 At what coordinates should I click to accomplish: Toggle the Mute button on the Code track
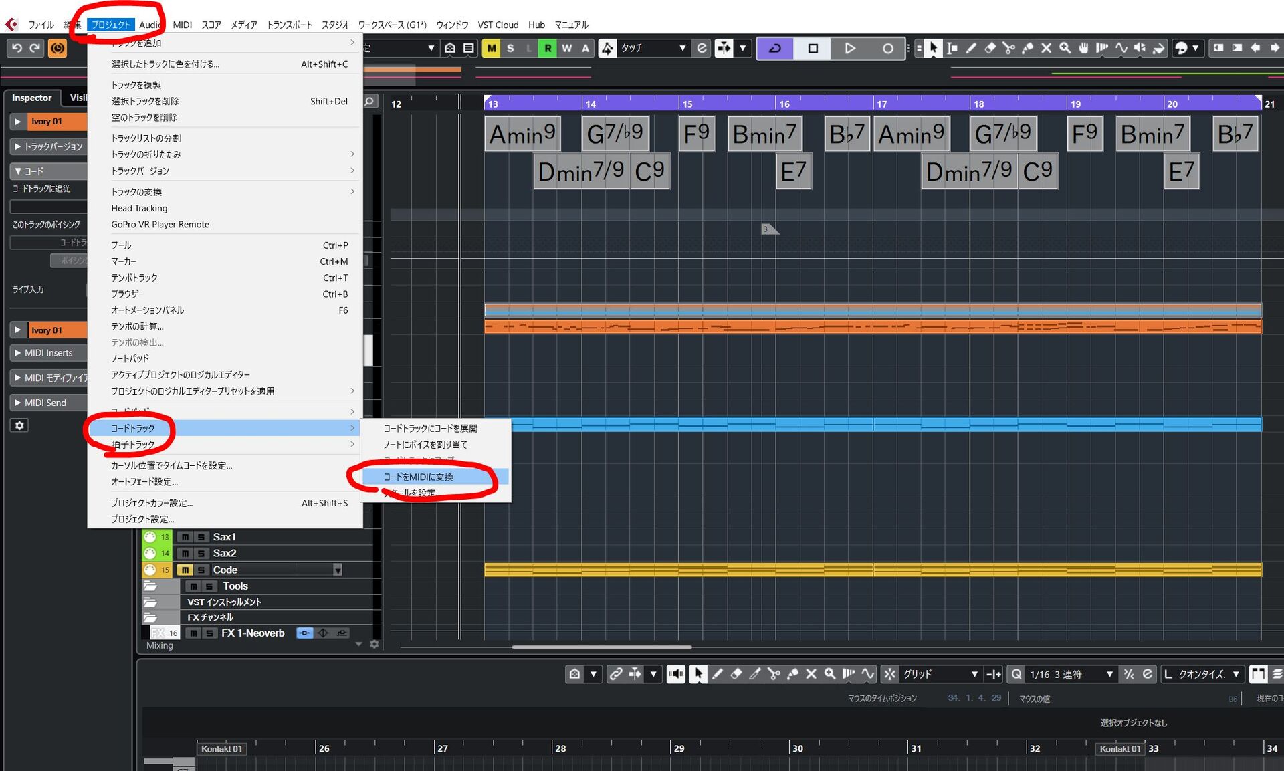coord(185,570)
